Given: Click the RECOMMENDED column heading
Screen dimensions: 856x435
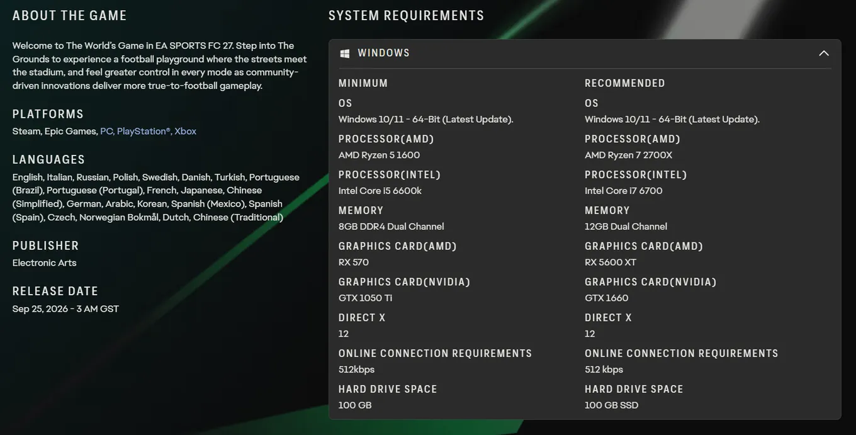Looking at the screenshot, I should (625, 83).
